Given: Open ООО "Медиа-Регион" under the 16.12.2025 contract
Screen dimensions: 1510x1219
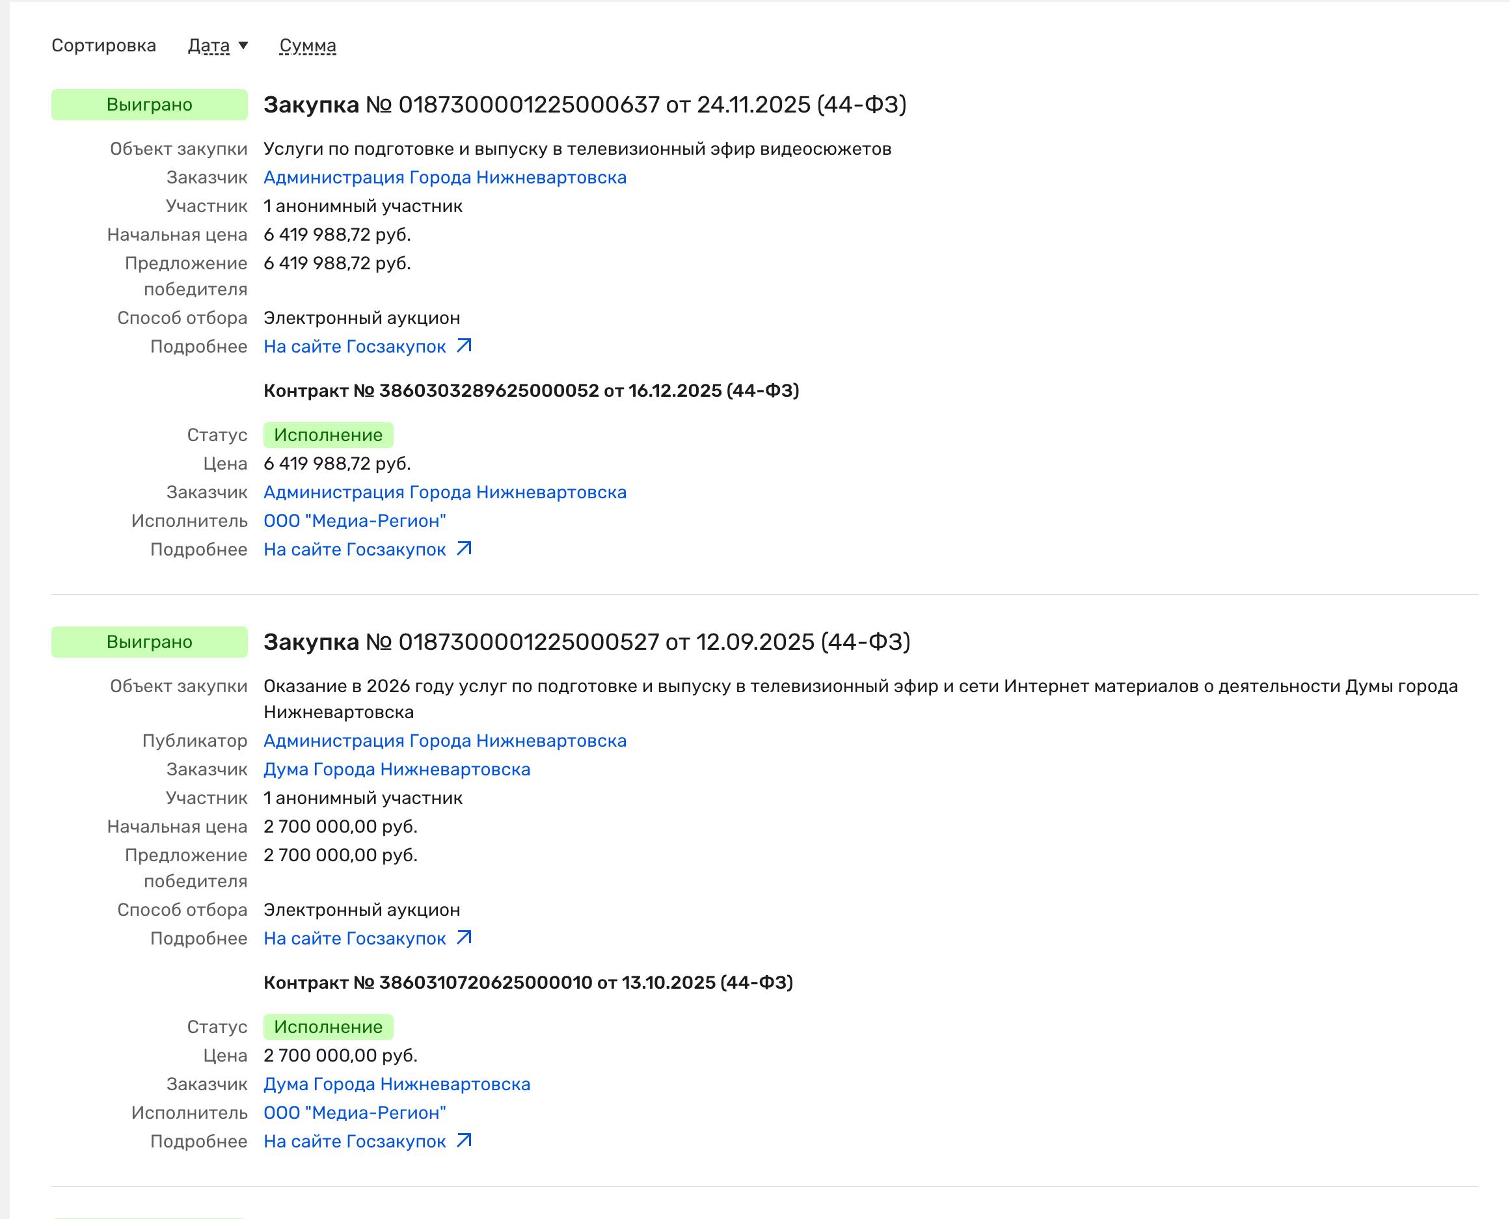Looking at the screenshot, I should coord(355,521).
